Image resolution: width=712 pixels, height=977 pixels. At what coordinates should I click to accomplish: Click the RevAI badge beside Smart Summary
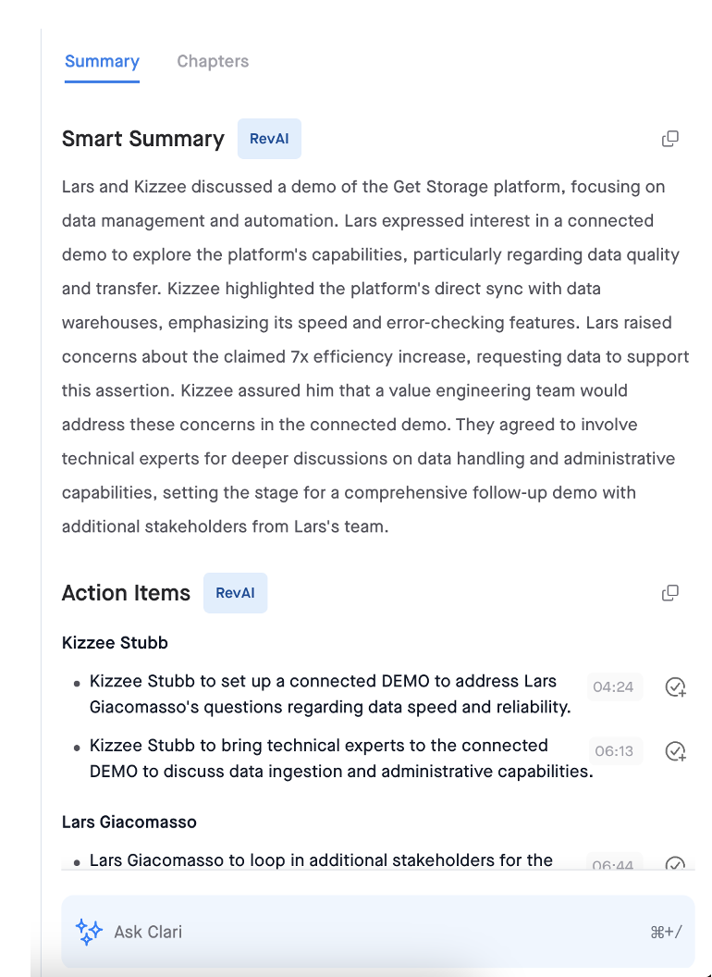(x=269, y=139)
